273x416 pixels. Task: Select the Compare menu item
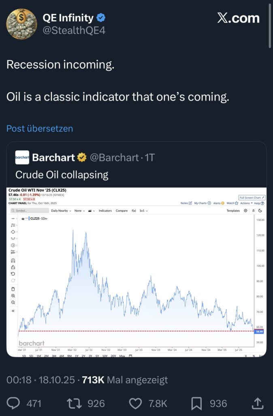(x=122, y=211)
